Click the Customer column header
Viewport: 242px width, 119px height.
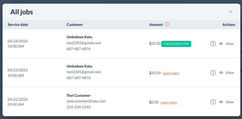75,24
